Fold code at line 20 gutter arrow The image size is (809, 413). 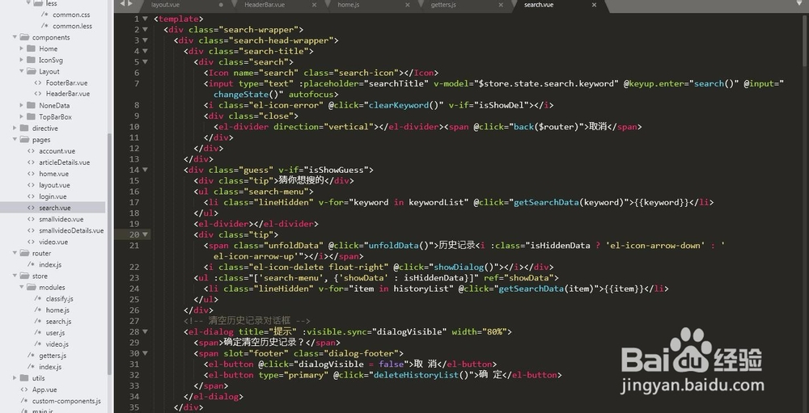click(x=146, y=234)
